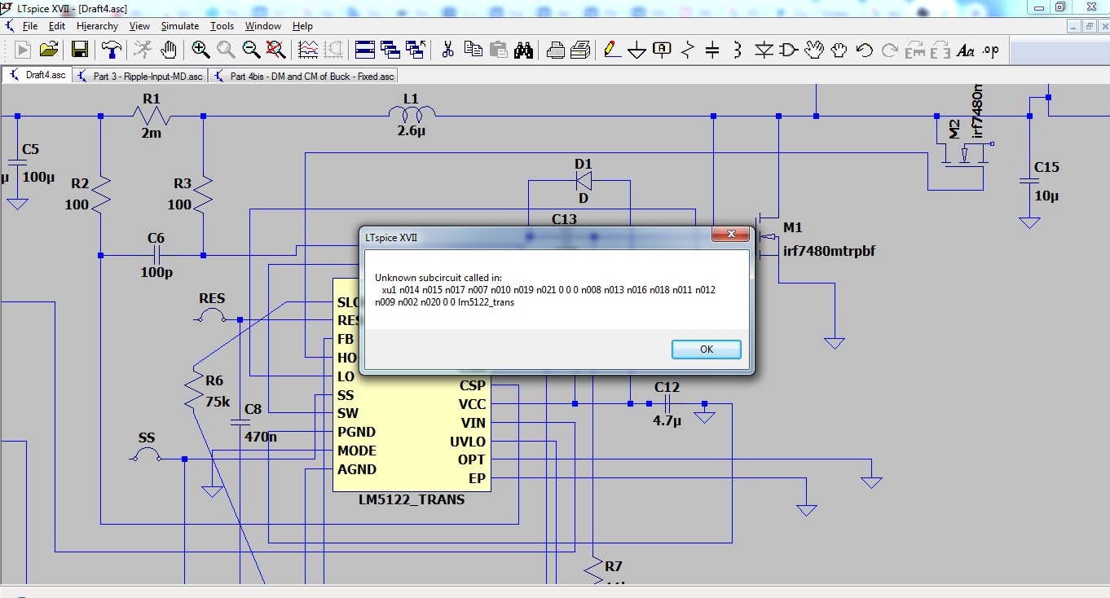Switch to Part 3 - Ripple-Input-MD.asc tab
The image size is (1110, 598).
[x=139, y=76]
